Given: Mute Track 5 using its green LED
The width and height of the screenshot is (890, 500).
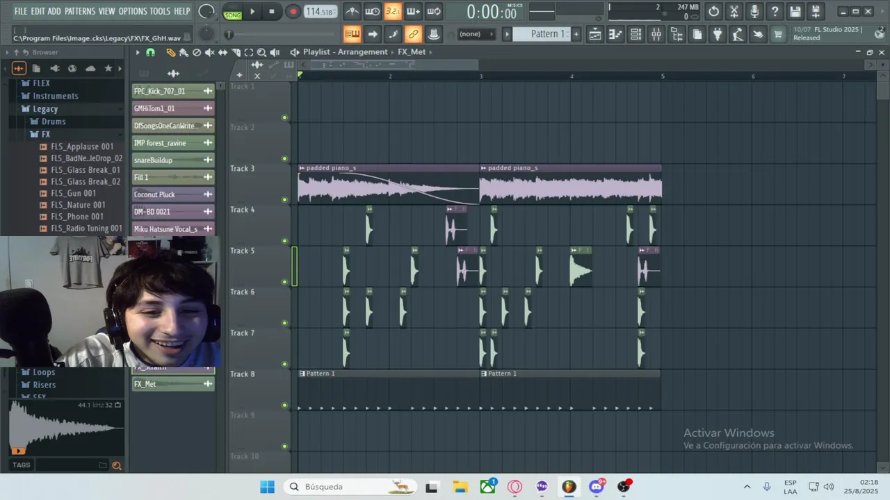Looking at the screenshot, I should 284,282.
